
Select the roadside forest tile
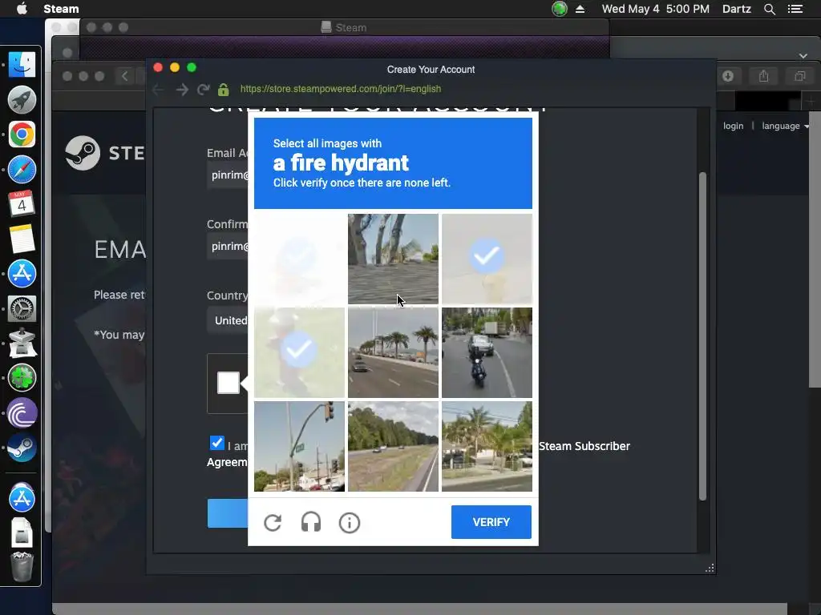393,446
